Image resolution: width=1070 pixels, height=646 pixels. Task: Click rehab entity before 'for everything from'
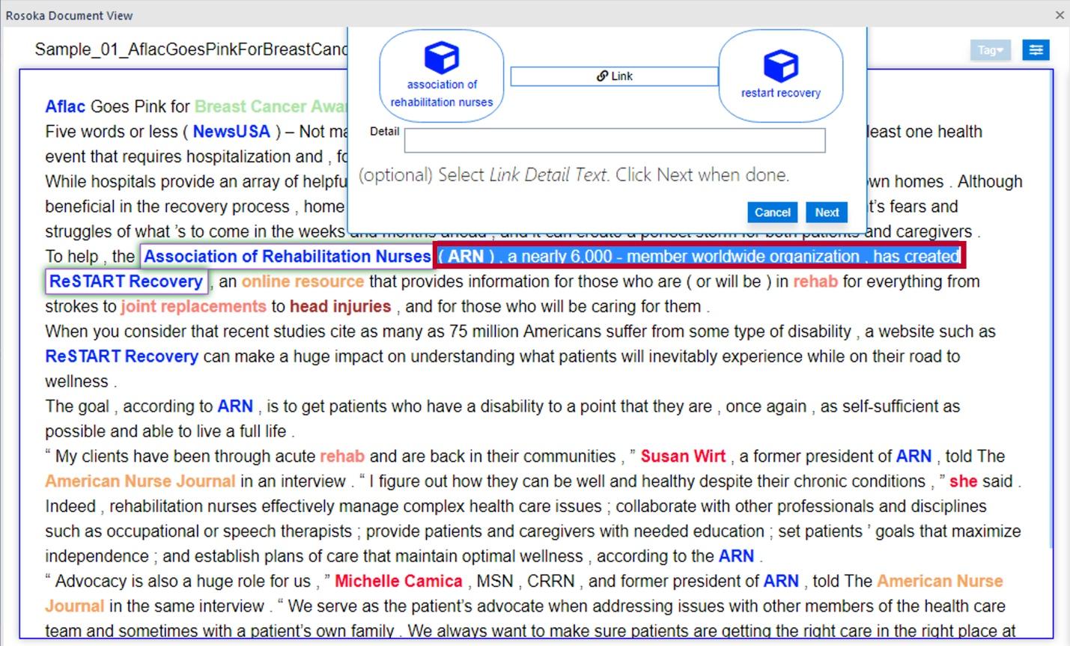pos(815,281)
